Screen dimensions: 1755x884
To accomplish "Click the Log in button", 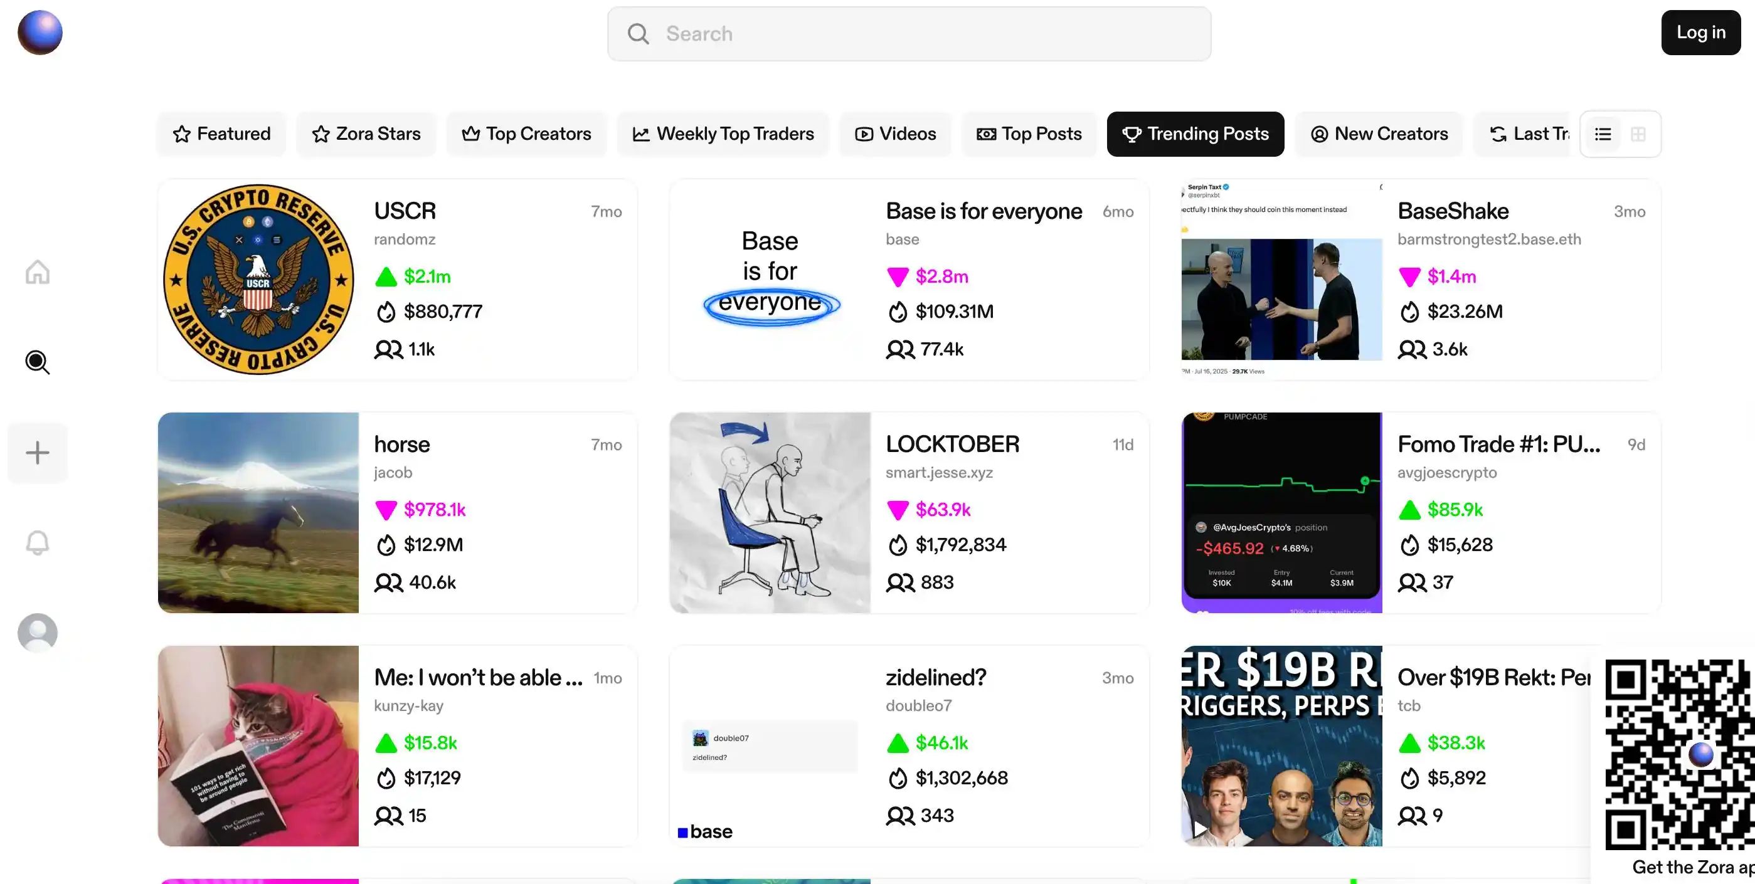I will click(x=1700, y=32).
